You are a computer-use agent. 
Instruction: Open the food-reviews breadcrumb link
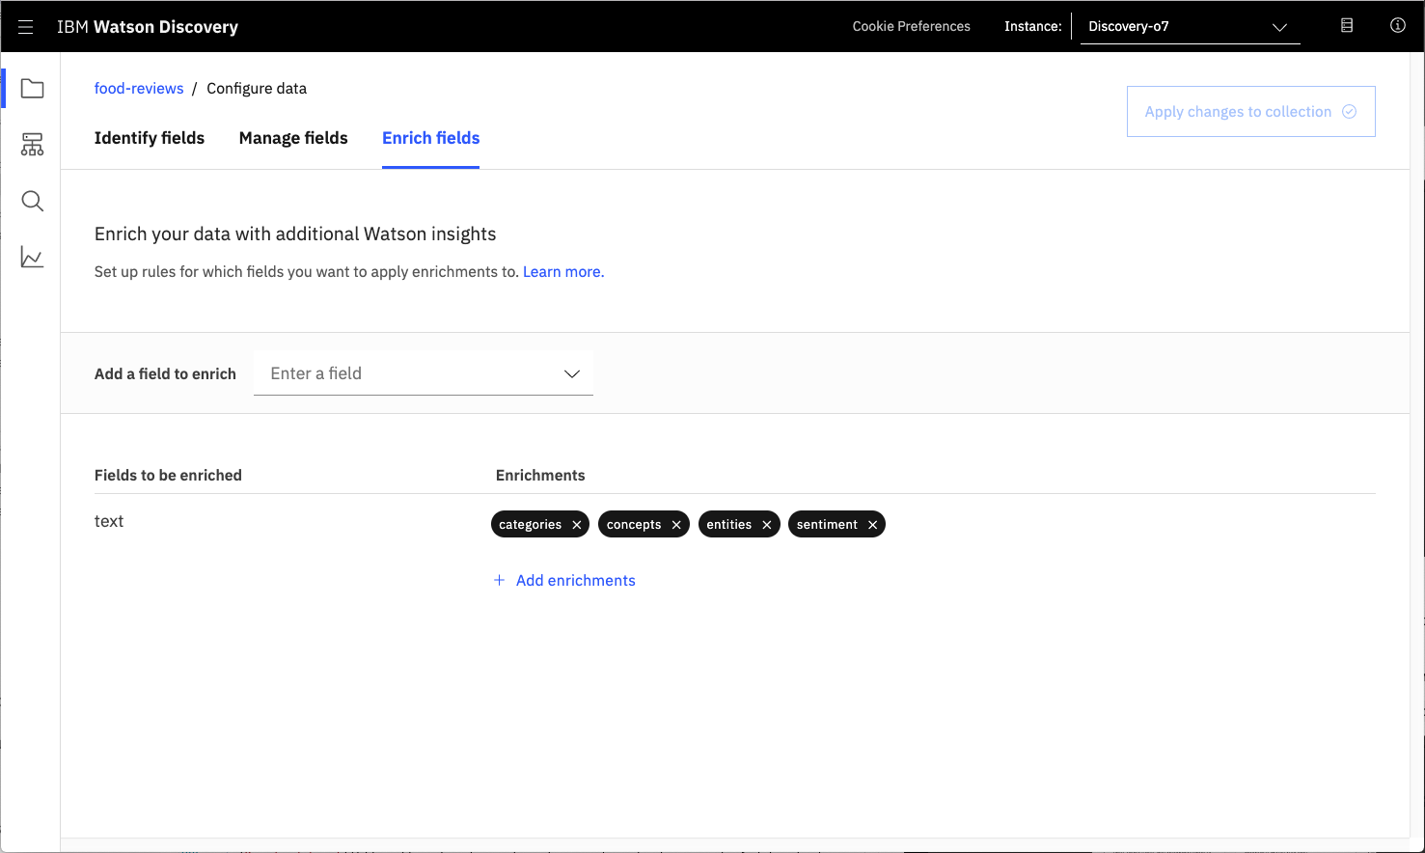pyautogui.click(x=139, y=89)
